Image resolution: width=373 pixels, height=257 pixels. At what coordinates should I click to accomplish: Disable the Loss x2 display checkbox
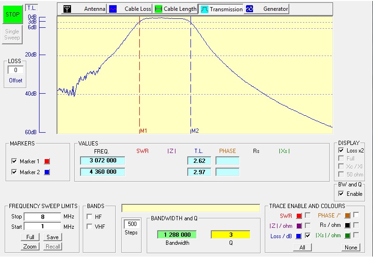[x=341, y=151]
